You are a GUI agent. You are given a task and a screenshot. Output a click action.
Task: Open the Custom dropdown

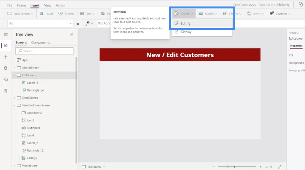280,14
